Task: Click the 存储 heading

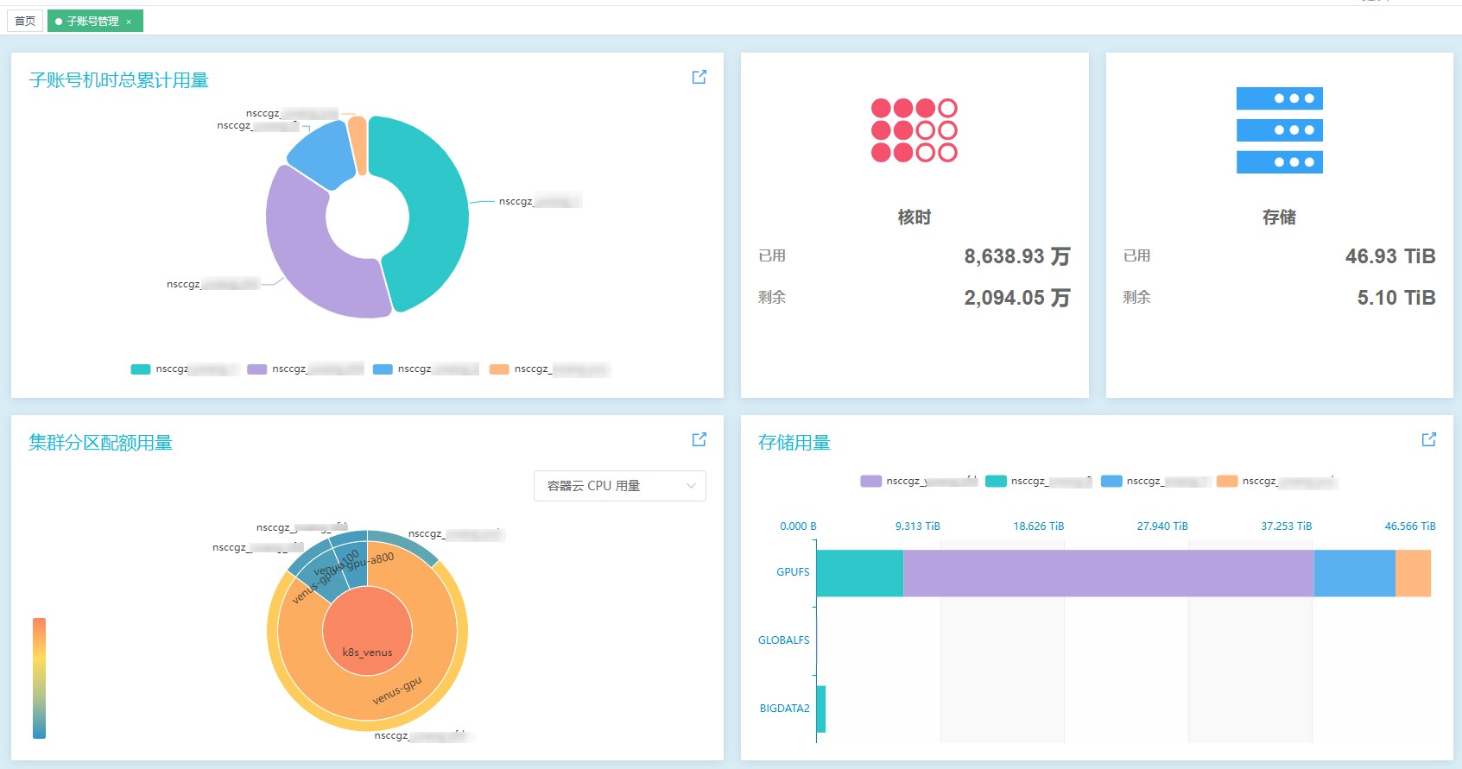Action: pyautogui.click(x=1280, y=217)
